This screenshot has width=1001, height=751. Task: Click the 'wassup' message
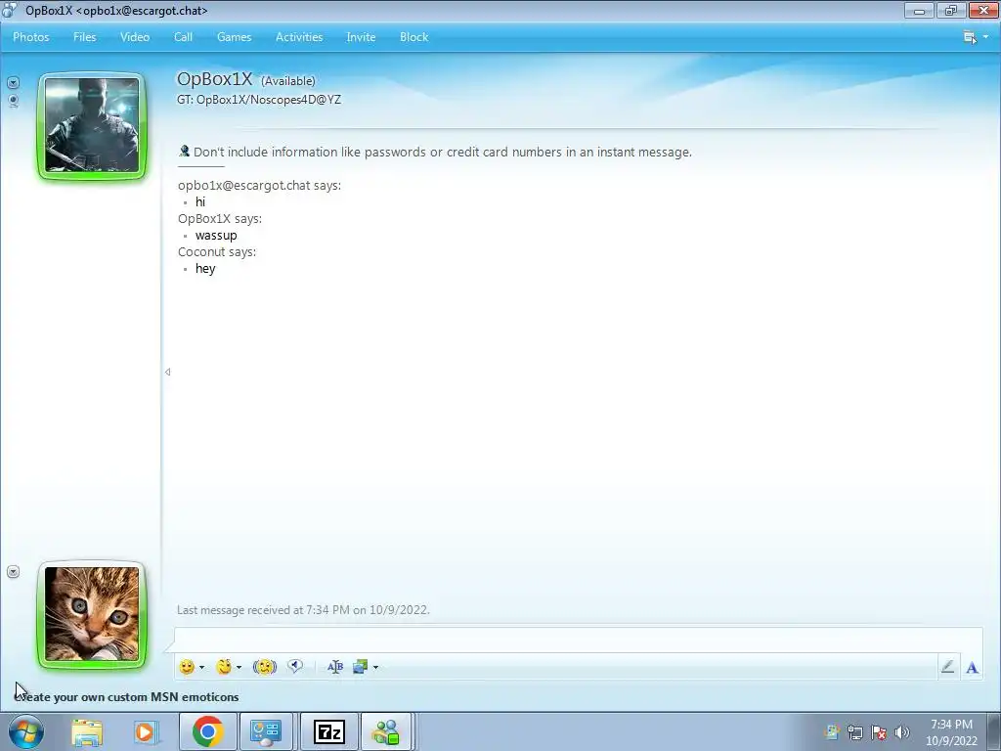click(216, 235)
